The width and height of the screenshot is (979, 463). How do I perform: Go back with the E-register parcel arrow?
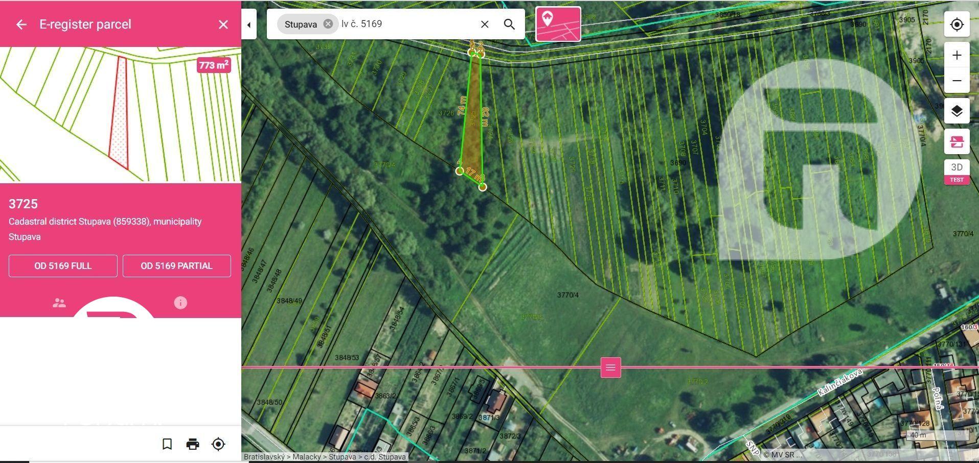21,25
